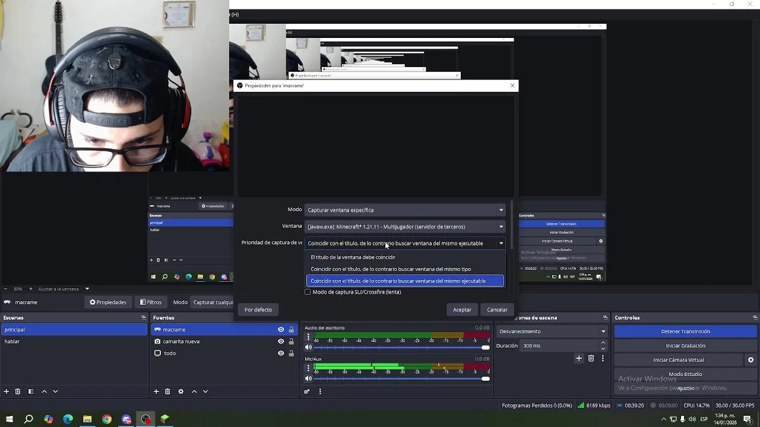Delete the selected scene with the Escenas trash icon
The height and width of the screenshot is (427, 760).
point(18,391)
